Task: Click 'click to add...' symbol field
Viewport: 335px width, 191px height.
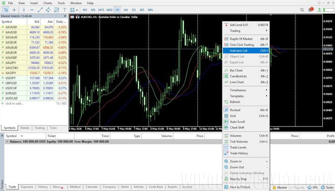Action: tap(14, 104)
